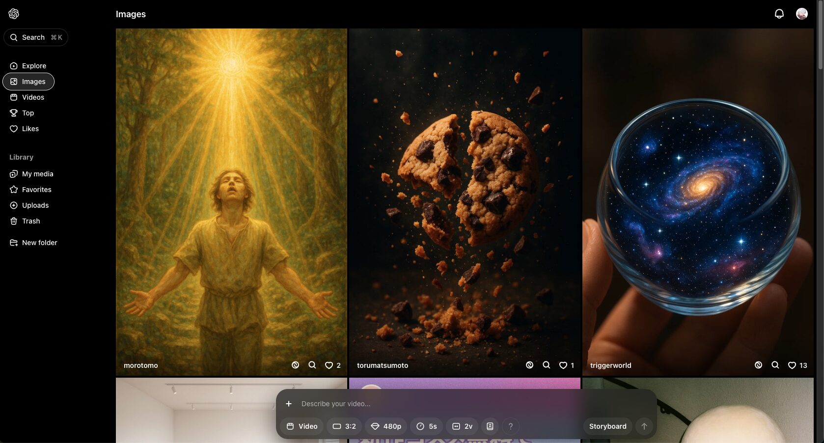Open Uploads in Library
Screen dimensions: 824x443
pos(29,205)
